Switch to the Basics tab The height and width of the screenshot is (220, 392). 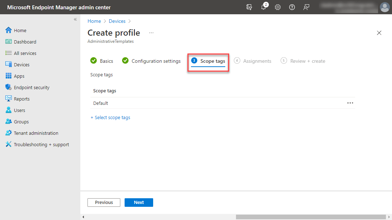point(106,61)
